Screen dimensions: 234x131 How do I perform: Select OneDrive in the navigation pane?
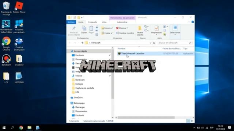click(78, 98)
